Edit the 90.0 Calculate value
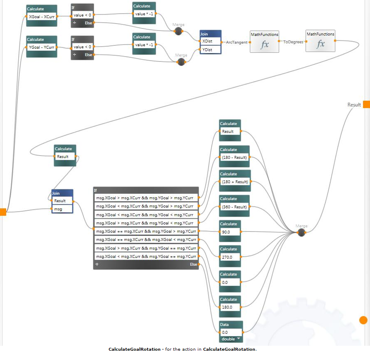The width and height of the screenshot is (370, 354). [x=230, y=232]
